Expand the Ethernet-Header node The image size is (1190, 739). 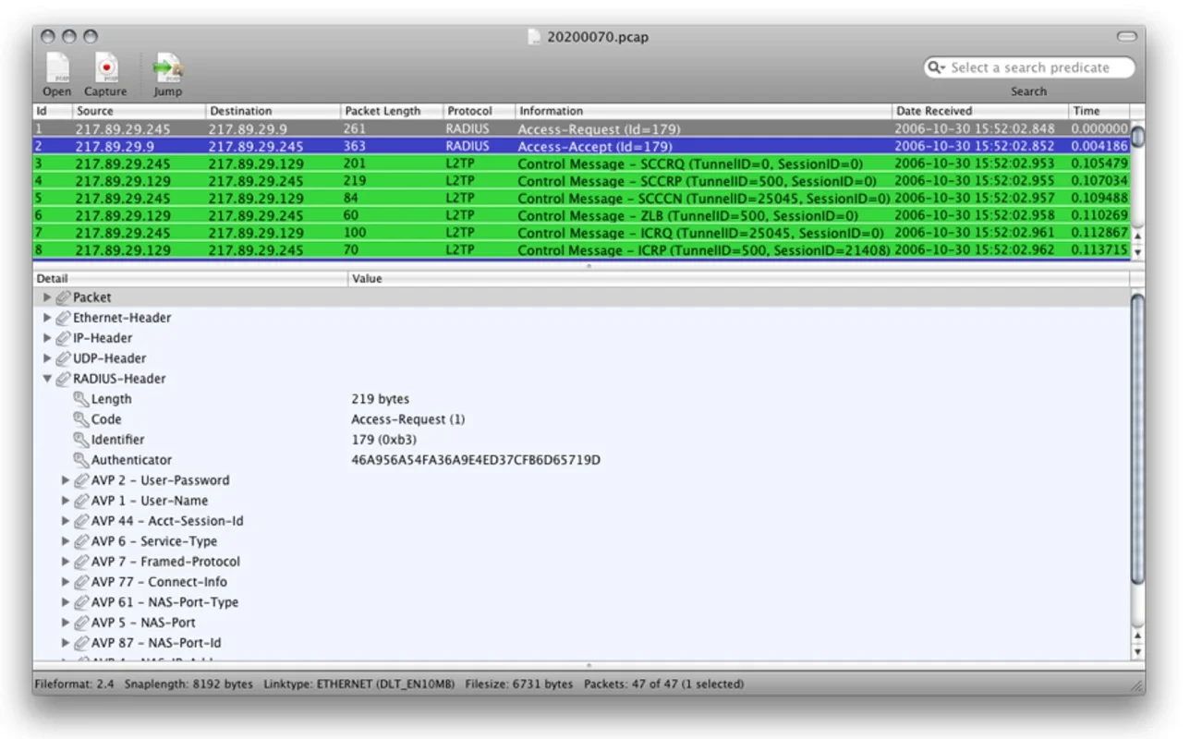click(48, 318)
